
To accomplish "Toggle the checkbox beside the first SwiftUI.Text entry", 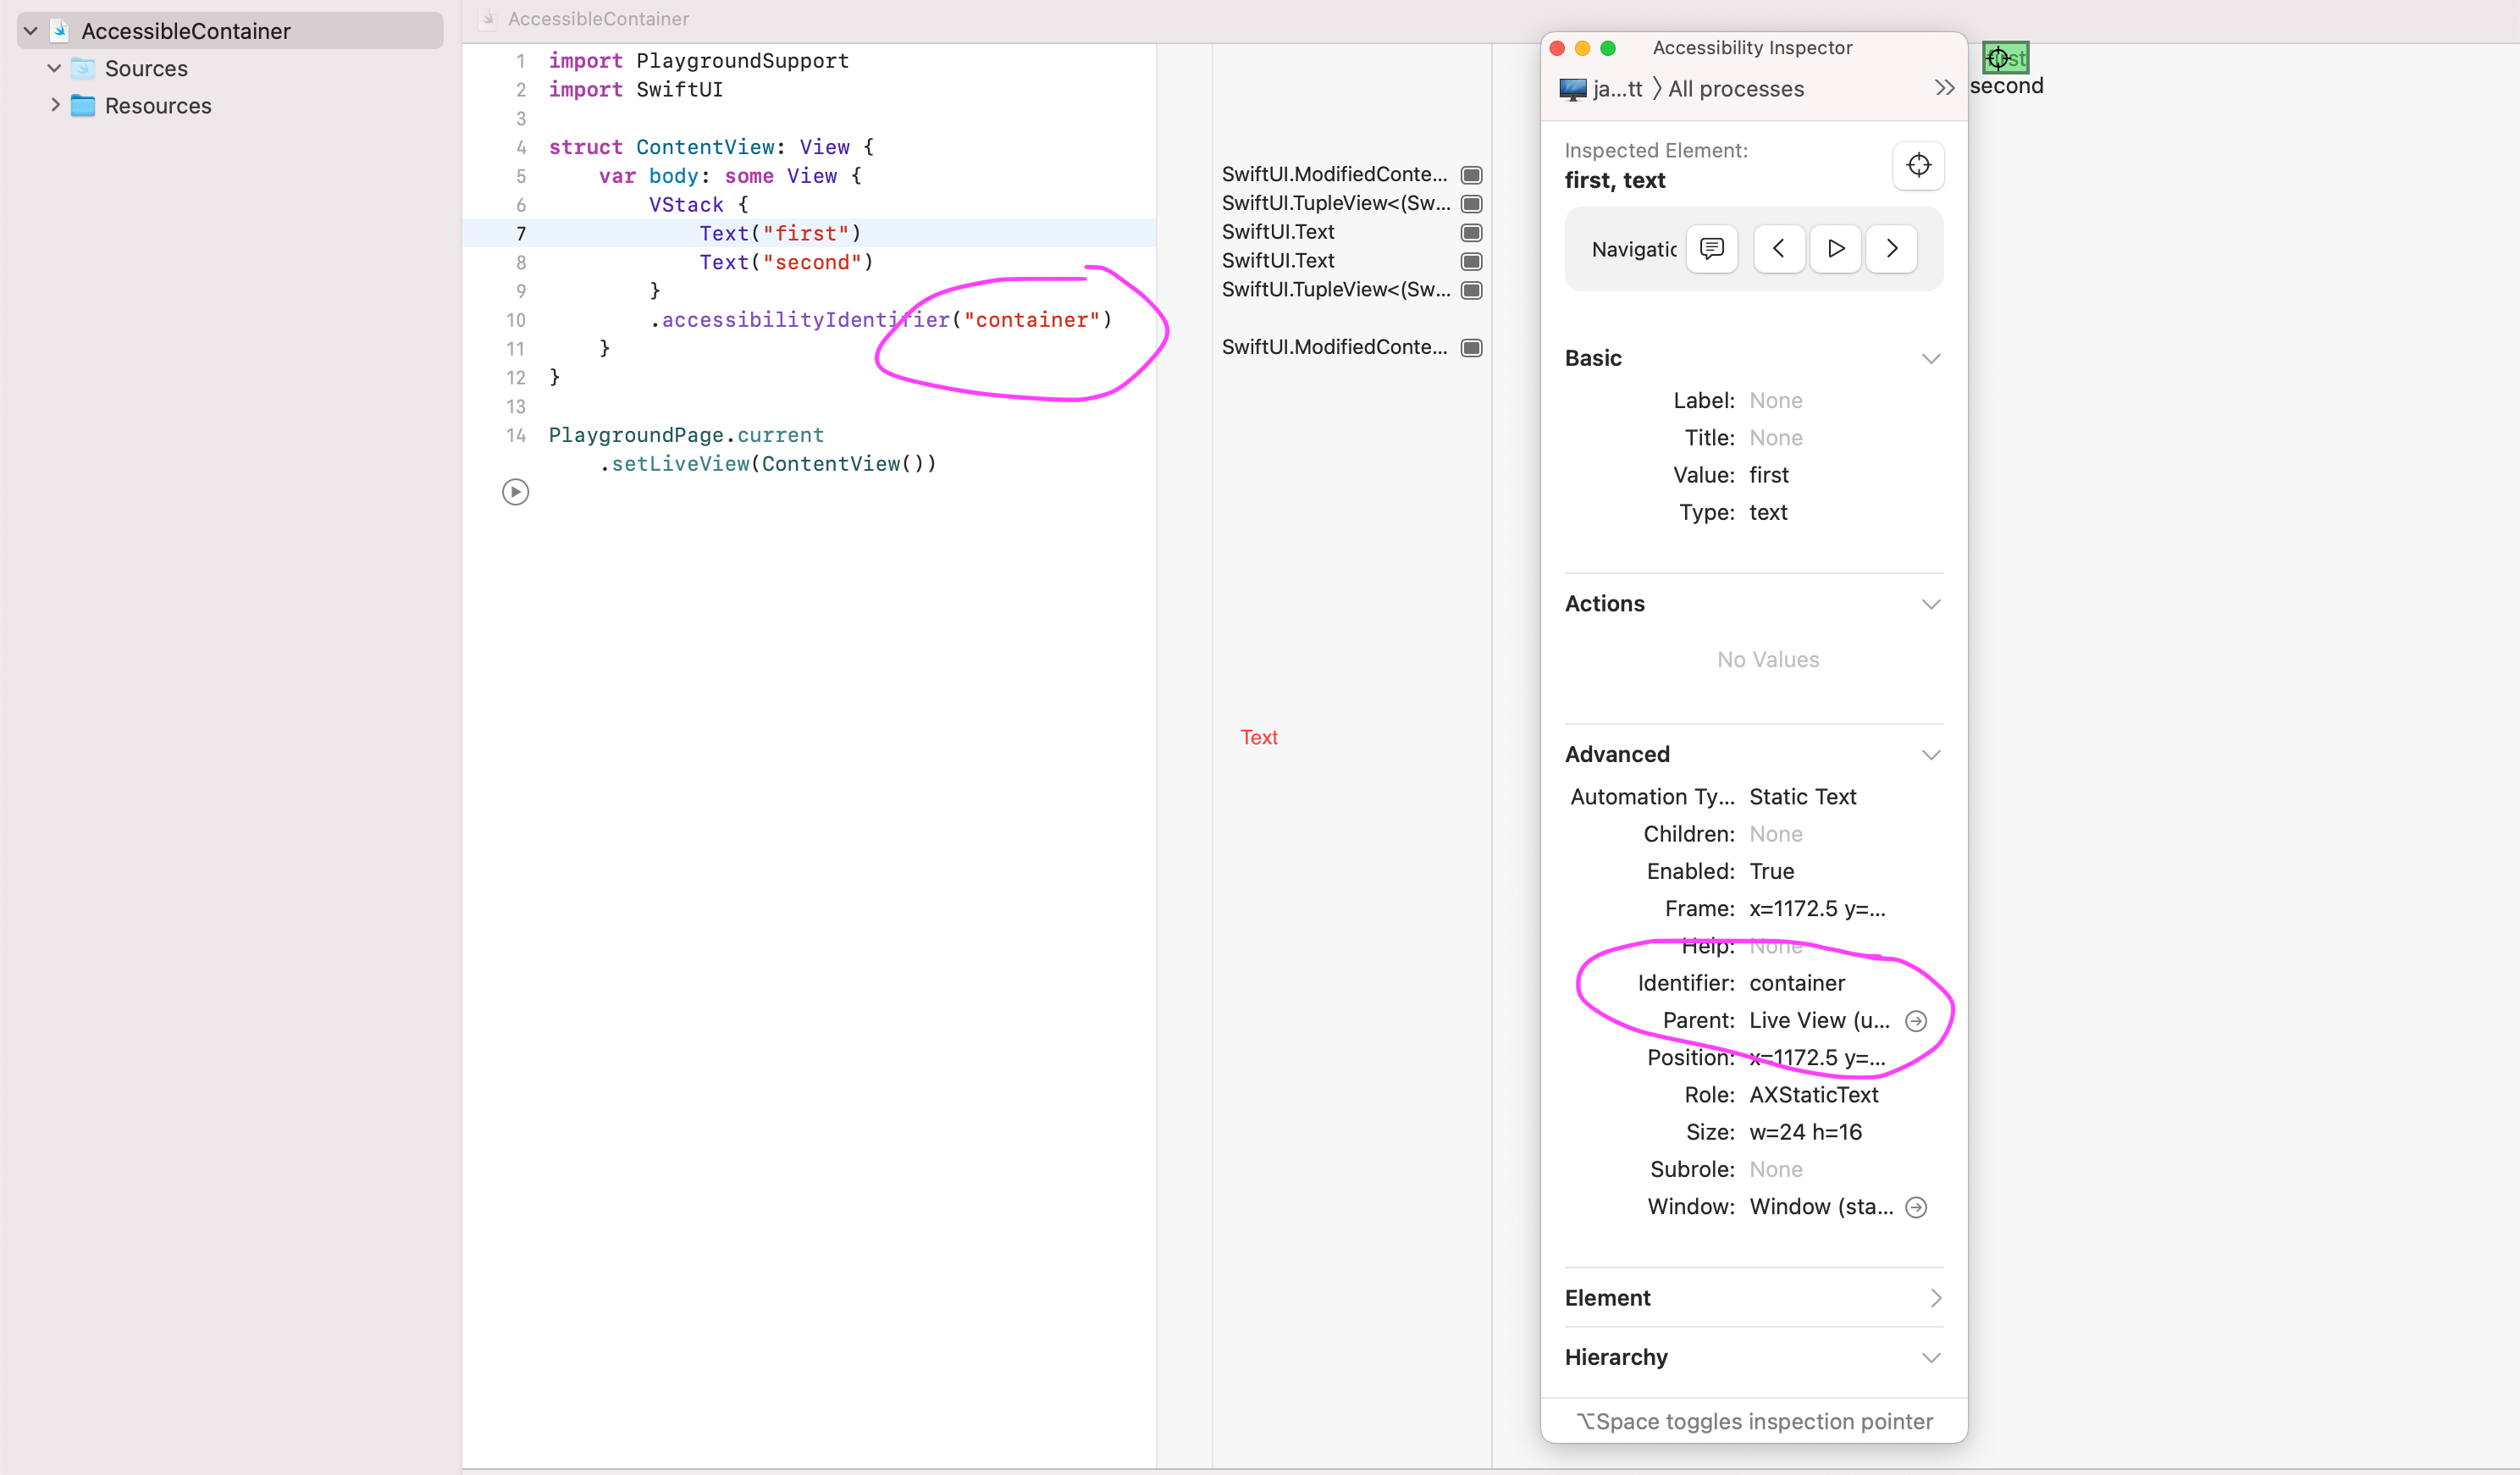I will tap(1471, 233).
